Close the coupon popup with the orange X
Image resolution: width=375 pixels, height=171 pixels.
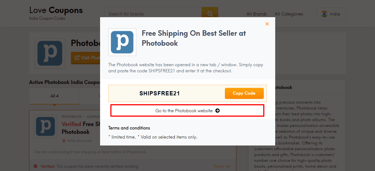pyautogui.click(x=267, y=24)
